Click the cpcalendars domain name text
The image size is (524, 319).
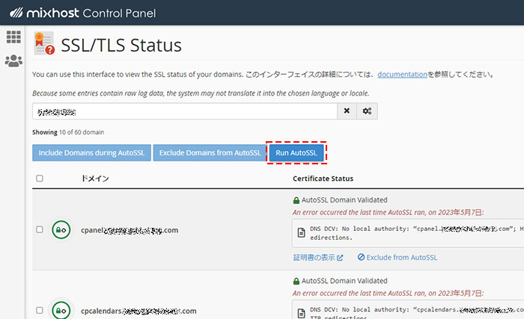(138, 311)
